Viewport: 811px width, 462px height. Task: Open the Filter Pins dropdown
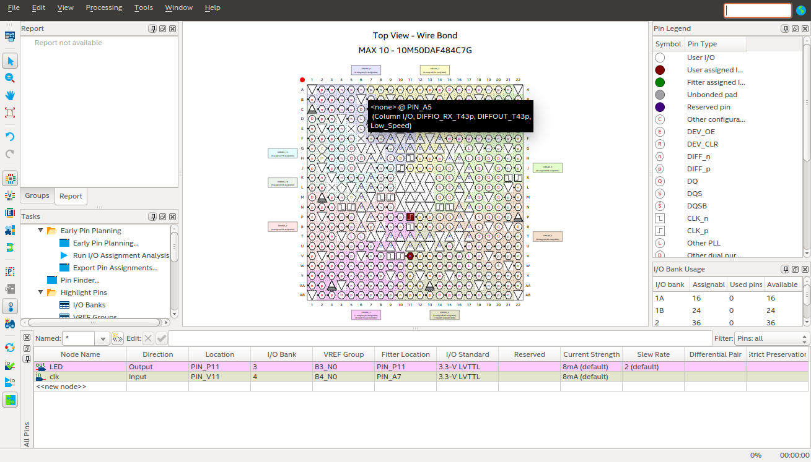pos(772,338)
